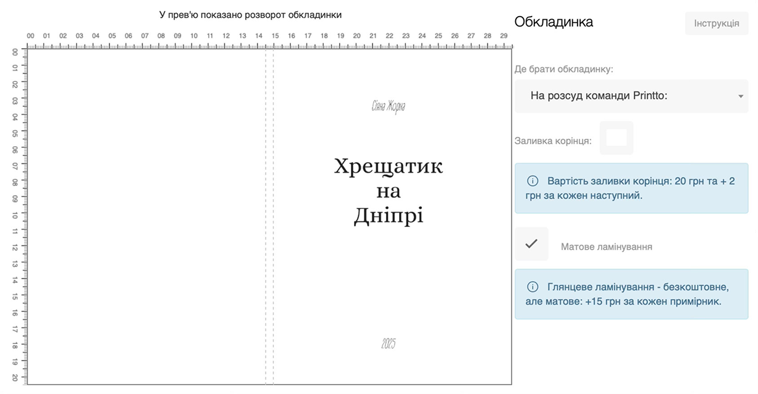Select the year '2025' on the cover
Image resolution: width=758 pixels, height=394 pixels.
pyautogui.click(x=388, y=344)
